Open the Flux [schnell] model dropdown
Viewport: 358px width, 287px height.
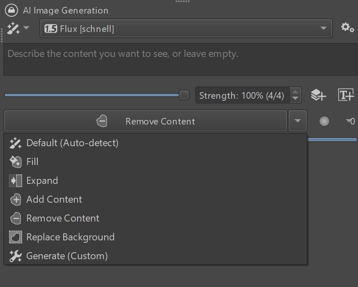coord(185,28)
